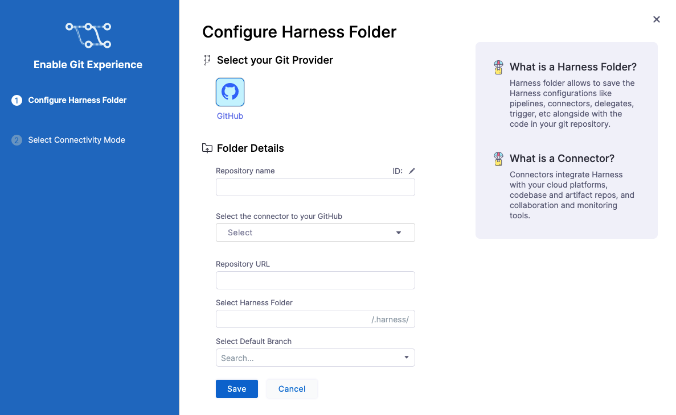This screenshot has width=676, height=415.
Task: Click the 'Repository URL' field label
Action: [x=243, y=264]
